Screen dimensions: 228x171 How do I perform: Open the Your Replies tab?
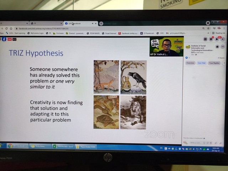214,63
